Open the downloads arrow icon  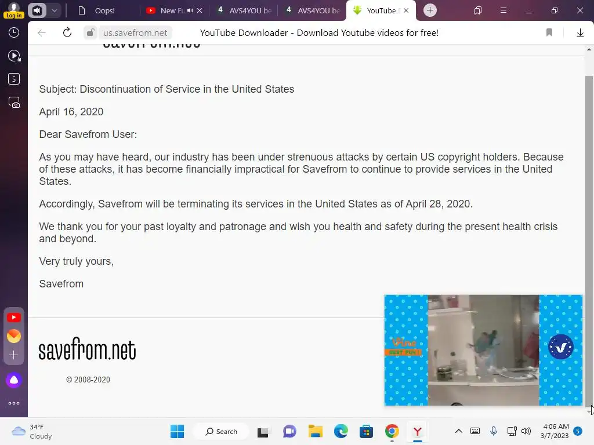(580, 33)
